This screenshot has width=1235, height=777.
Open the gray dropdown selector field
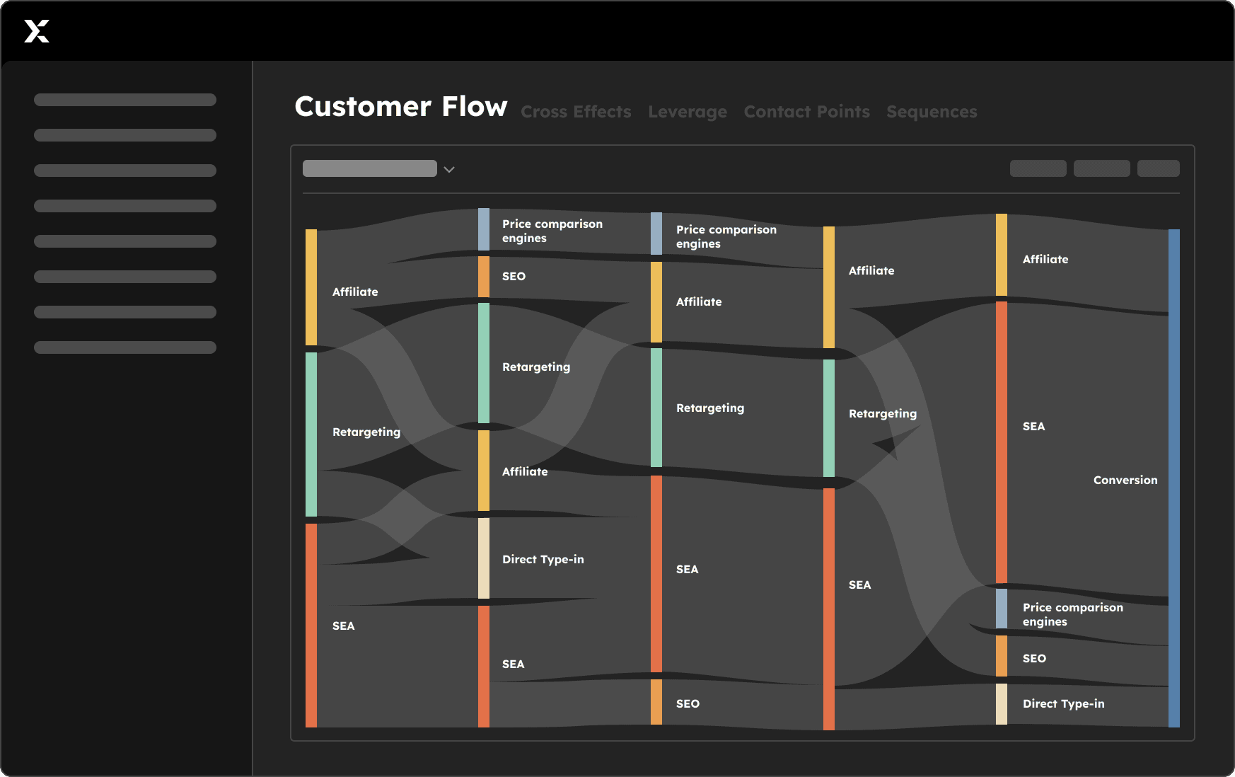(x=369, y=168)
